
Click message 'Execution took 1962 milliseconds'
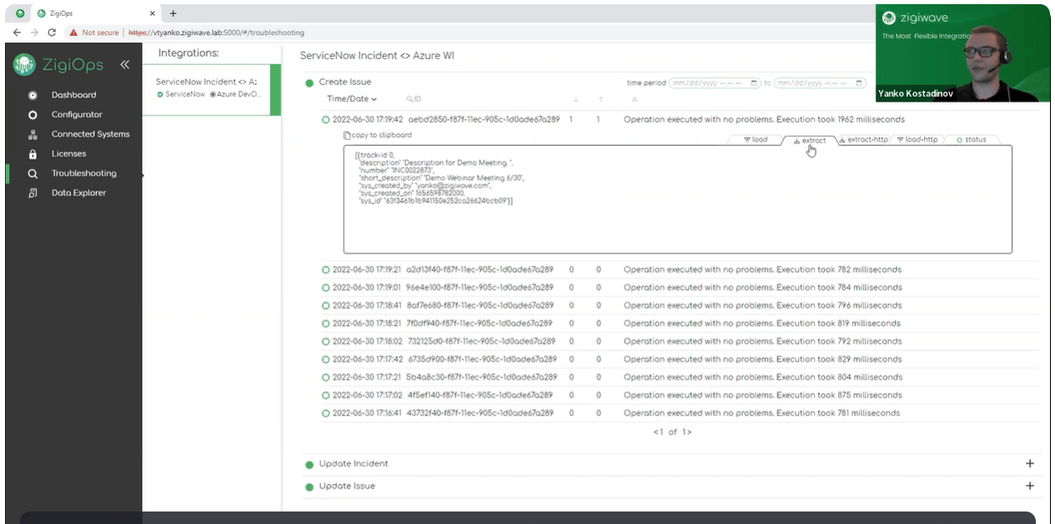tap(841, 119)
